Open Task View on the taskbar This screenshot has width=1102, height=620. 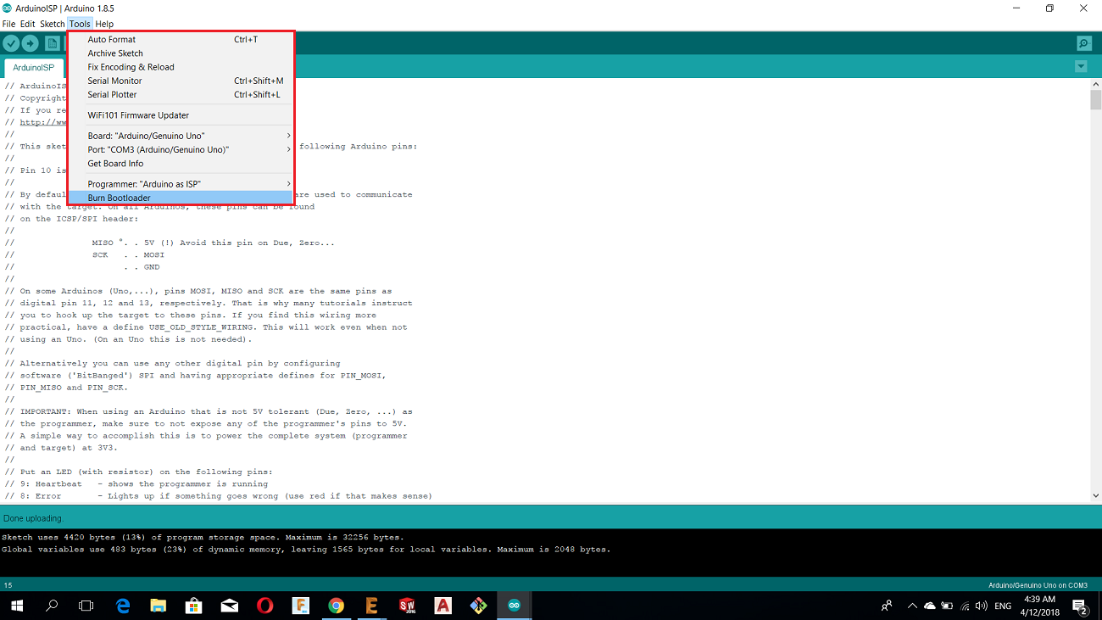tap(86, 606)
